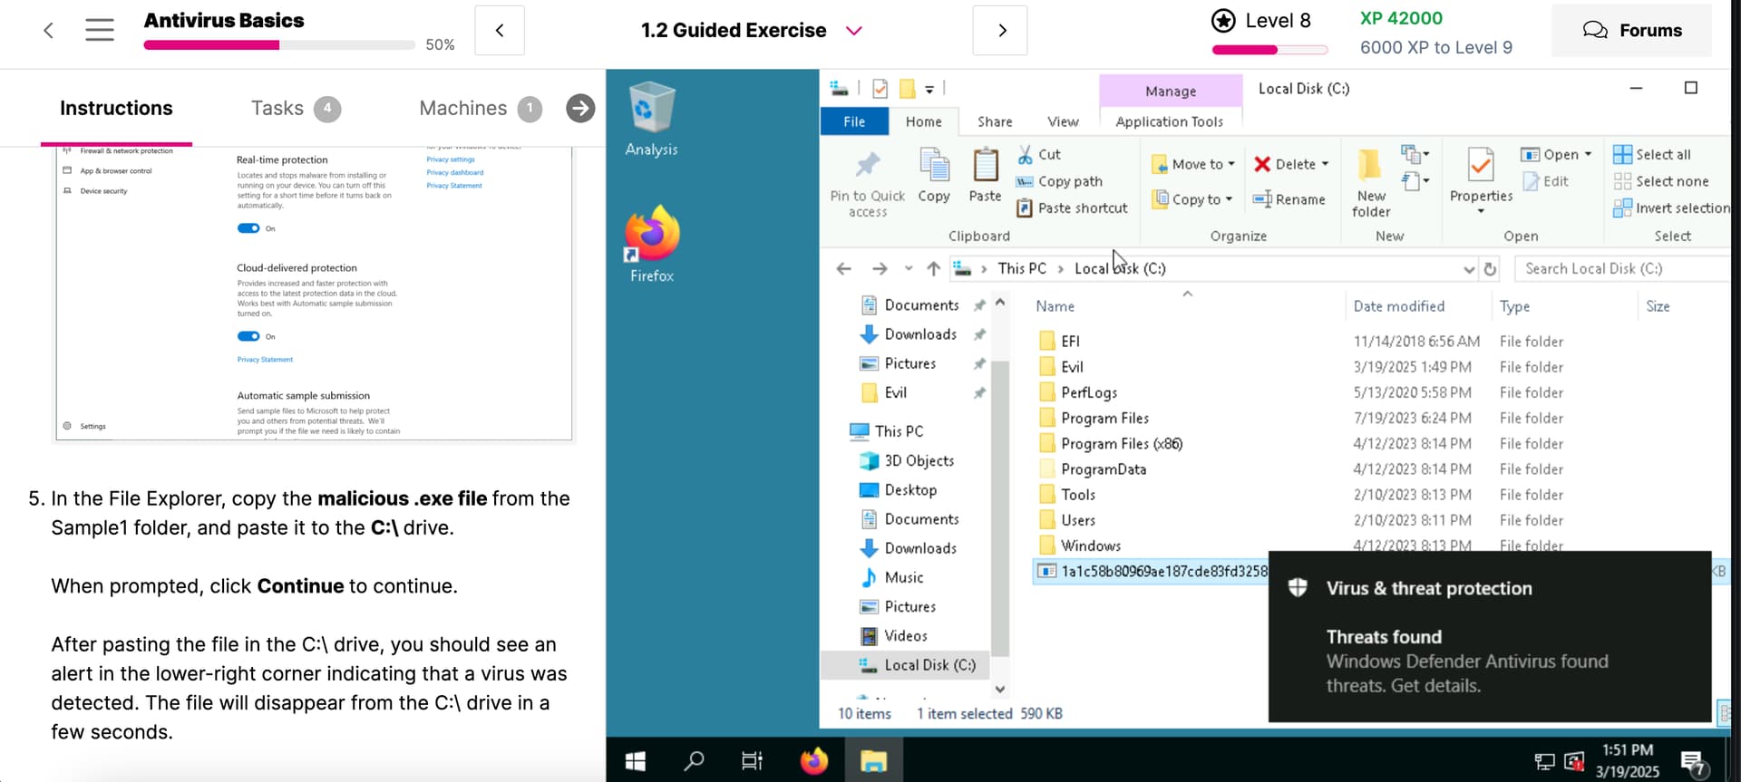Open the Application Tools tab
Viewport: 1741px width, 782px height.
(x=1170, y=121)
